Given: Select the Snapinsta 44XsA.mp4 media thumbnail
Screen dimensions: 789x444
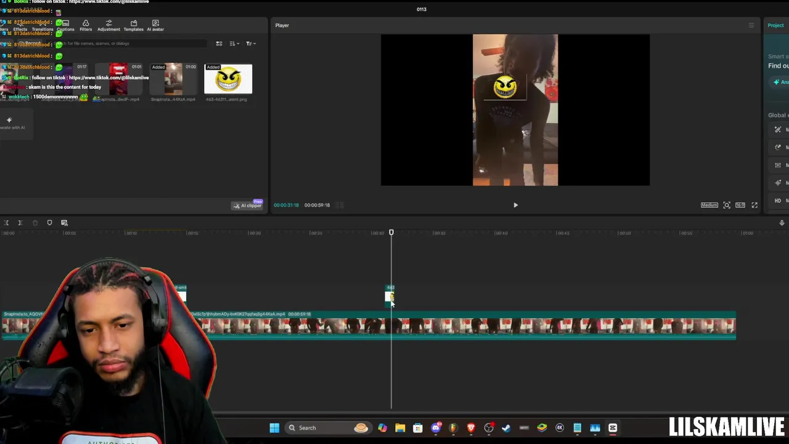Looking at the screenshot, I should pos(173,79).
